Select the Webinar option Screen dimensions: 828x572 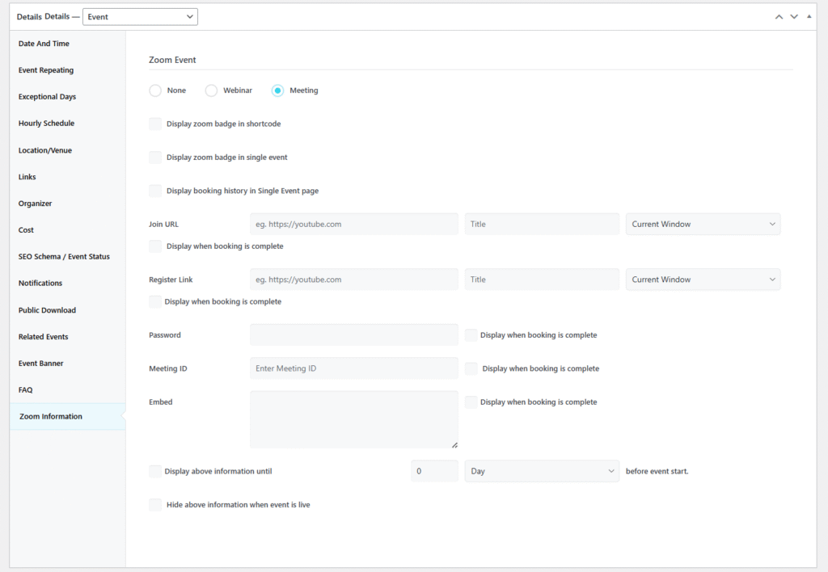pyautogui.click(x=211, y=90)
